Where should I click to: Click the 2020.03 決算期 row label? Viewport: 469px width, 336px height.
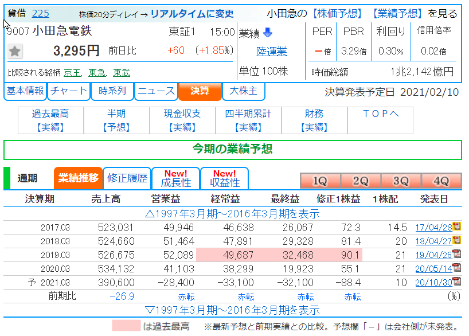coord(55,269)
